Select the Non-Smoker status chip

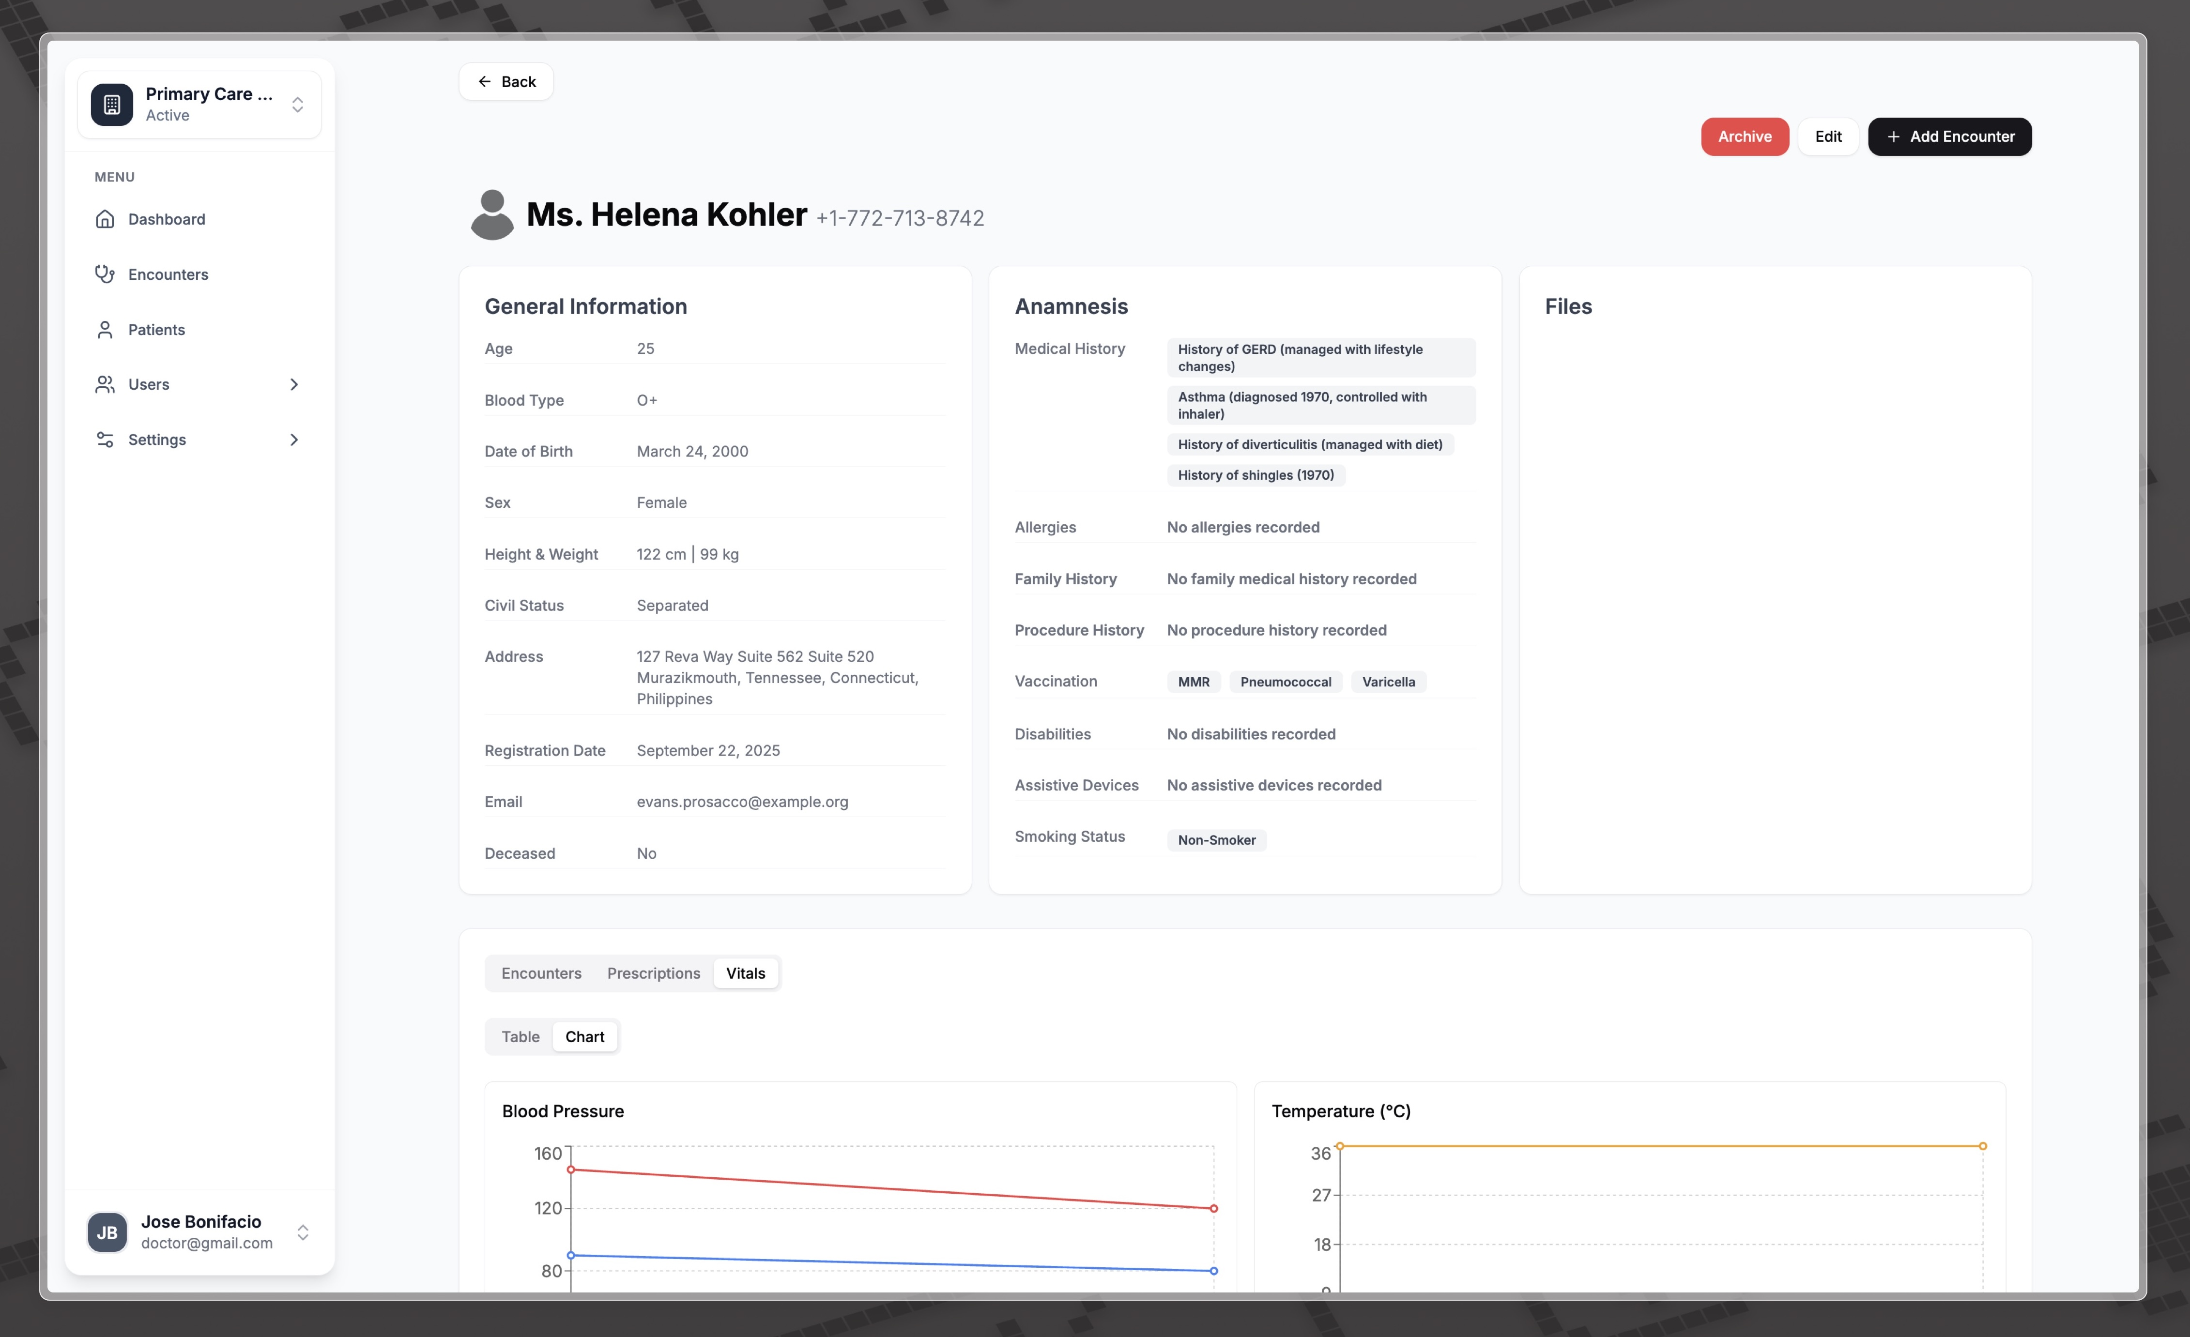click(x=1217, y=839)
